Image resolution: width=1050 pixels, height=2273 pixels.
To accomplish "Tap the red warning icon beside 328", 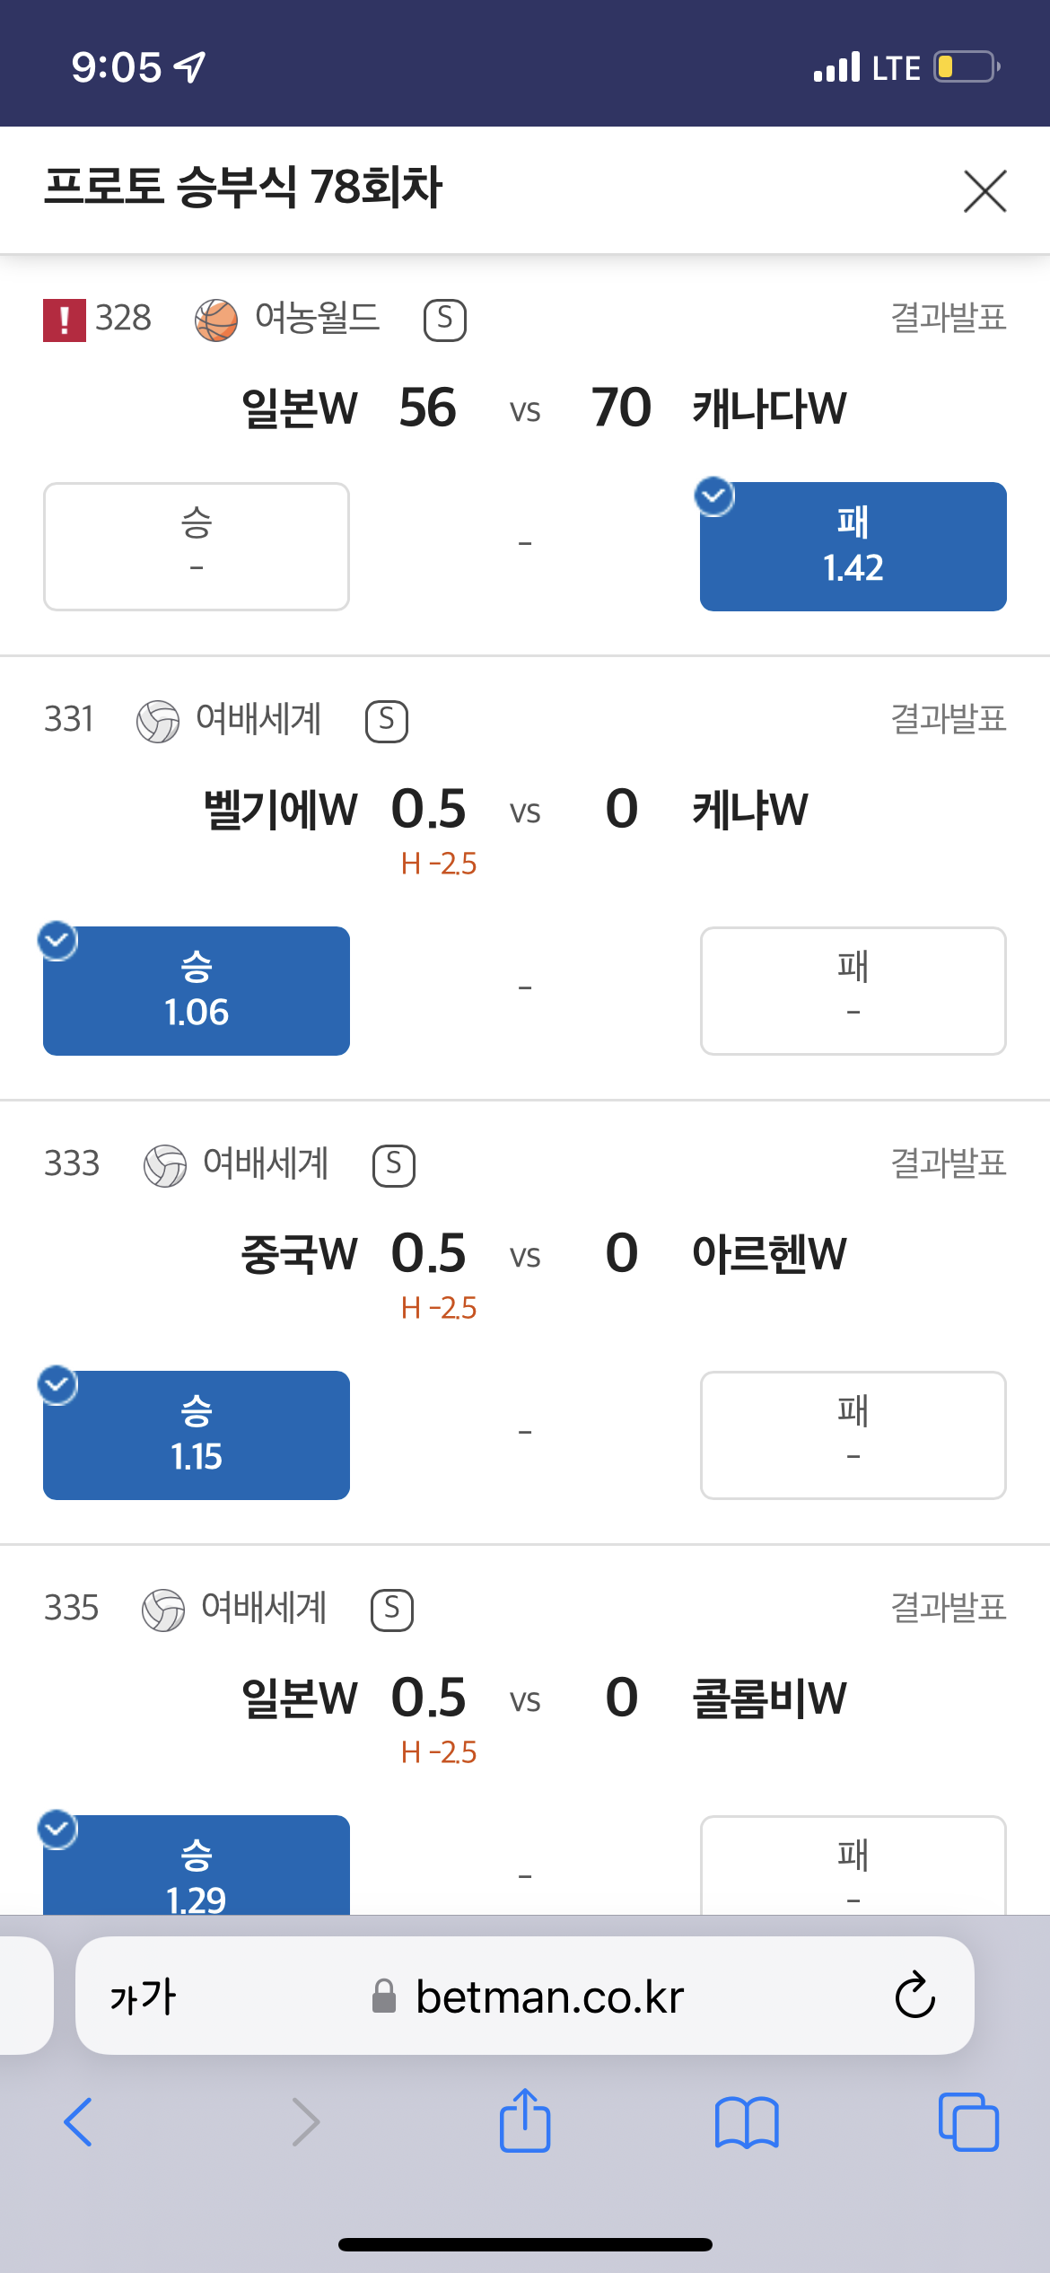I will coord(65,320).
